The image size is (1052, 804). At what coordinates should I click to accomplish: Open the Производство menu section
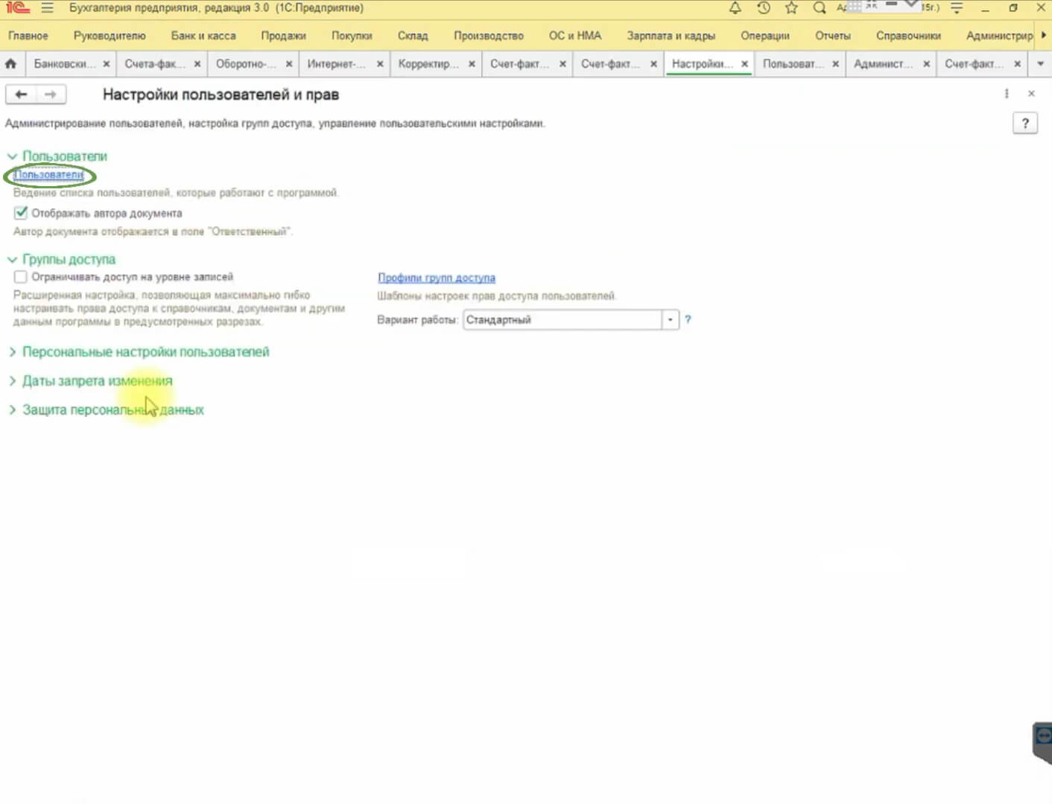coord(489,36)
